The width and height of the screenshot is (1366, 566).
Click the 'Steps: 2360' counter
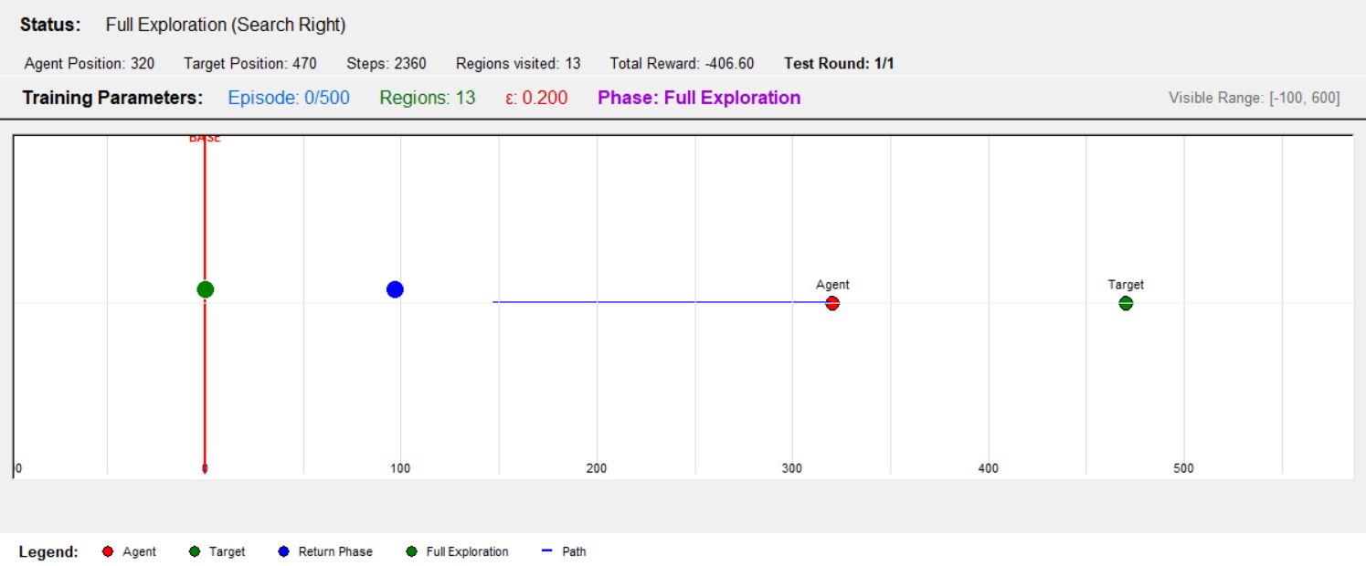387,64
